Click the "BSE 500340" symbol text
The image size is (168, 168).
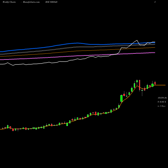[51, 2]
